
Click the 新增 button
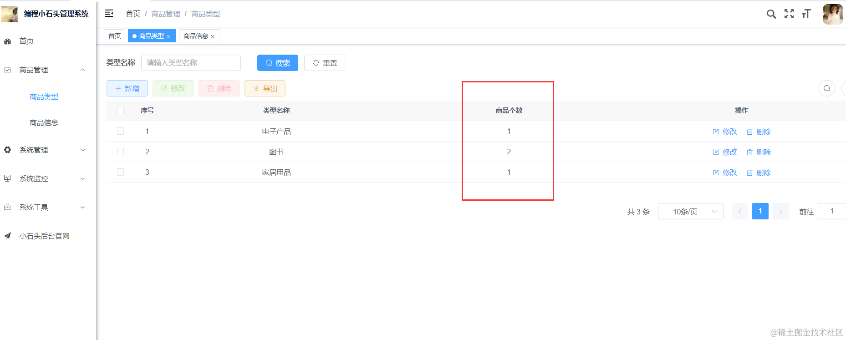127,88
